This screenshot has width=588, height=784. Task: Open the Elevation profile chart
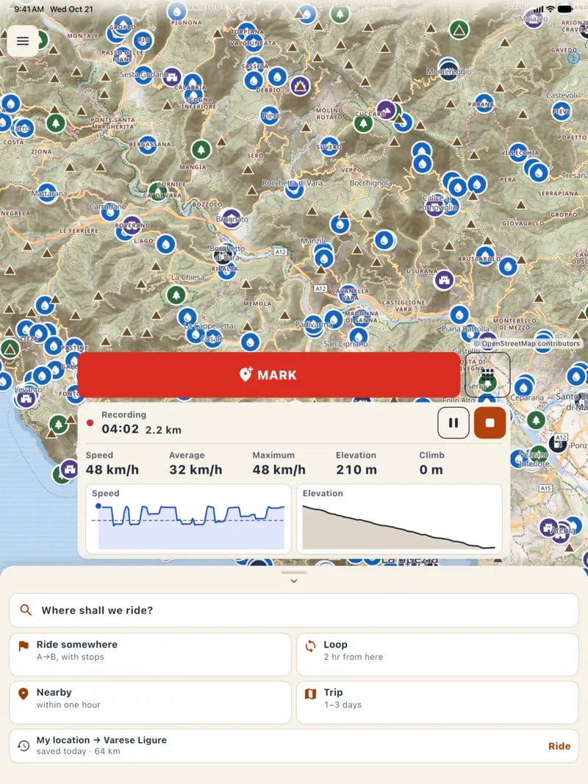tap(400, 519)
